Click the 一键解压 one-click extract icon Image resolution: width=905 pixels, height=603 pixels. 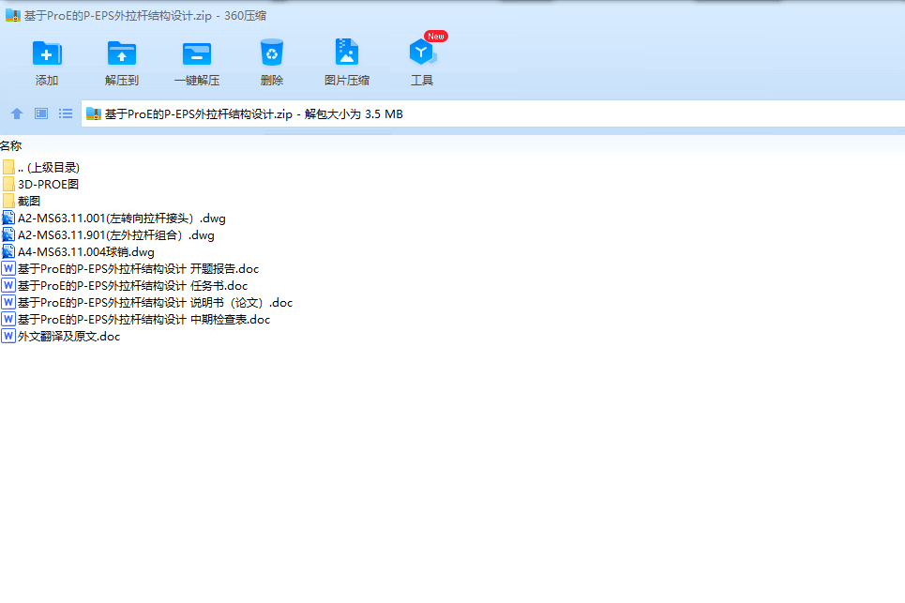tap(197, 53)
